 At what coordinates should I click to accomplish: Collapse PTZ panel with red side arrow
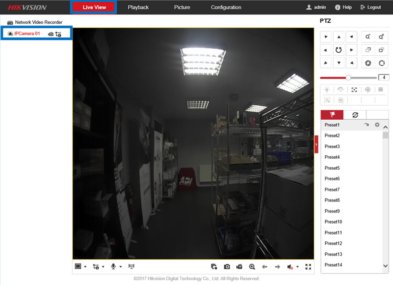(316, 144)
